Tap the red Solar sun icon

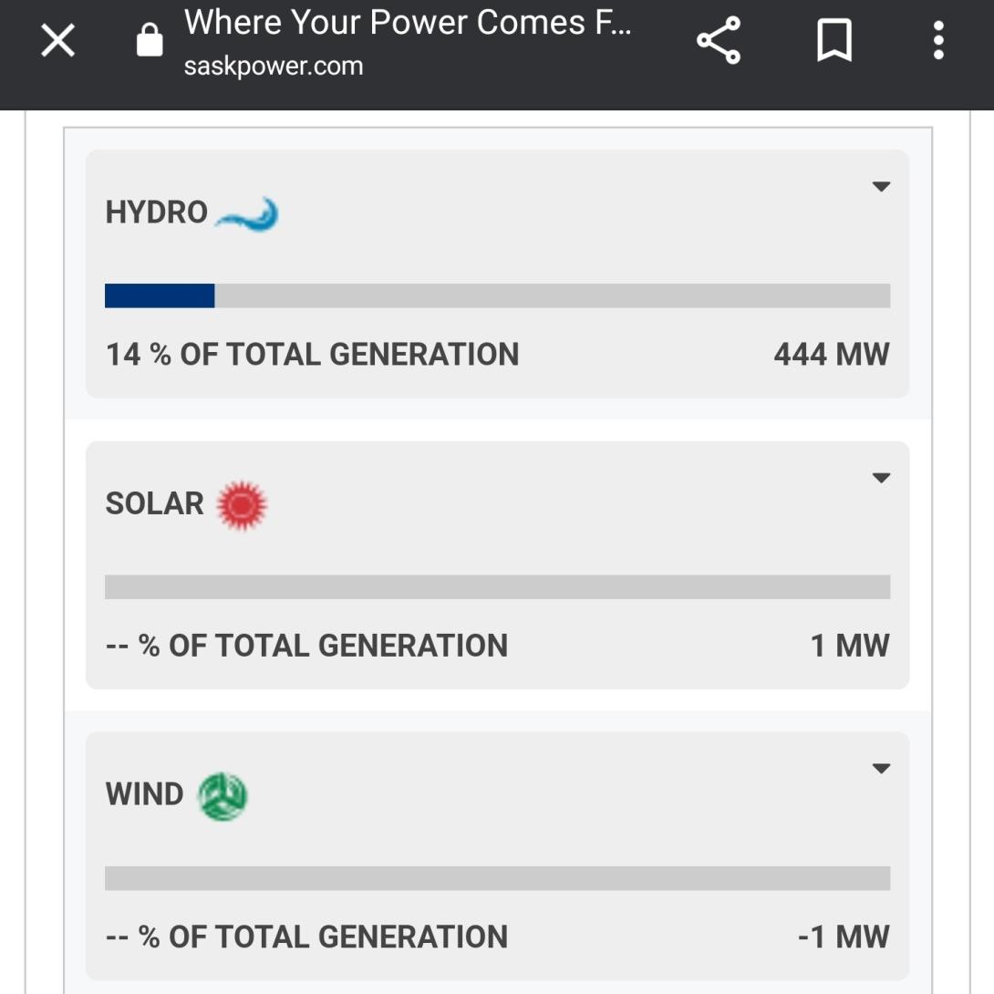coord(242,505)
